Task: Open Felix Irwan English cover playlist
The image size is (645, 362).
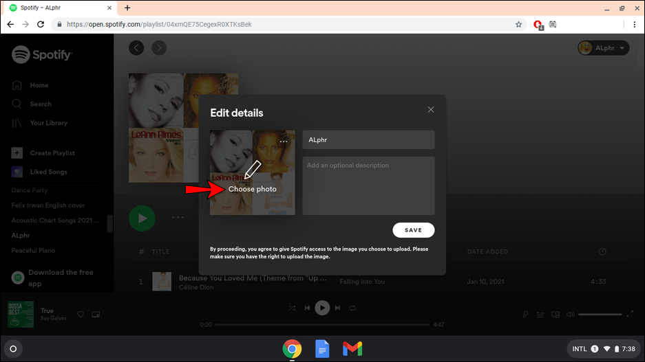Action: (x=47, y=205)
